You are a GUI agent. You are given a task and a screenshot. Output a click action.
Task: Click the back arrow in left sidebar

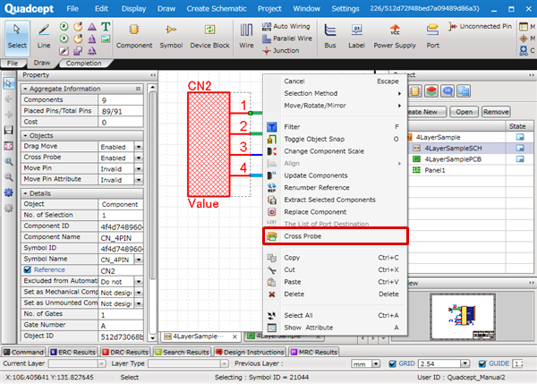(9, 99)
